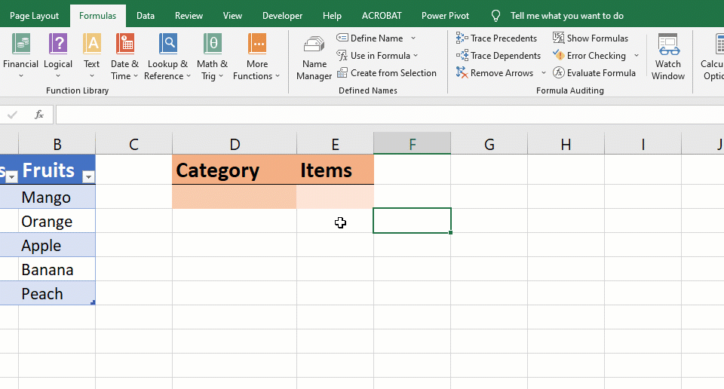
Task: Click Create from Selection
Action: pyautogui.click(x=387, y=73)
